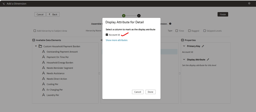The height and width of the screenshot is (112, 256).
Task: Check the Time type checkbox
Action: 177,31
